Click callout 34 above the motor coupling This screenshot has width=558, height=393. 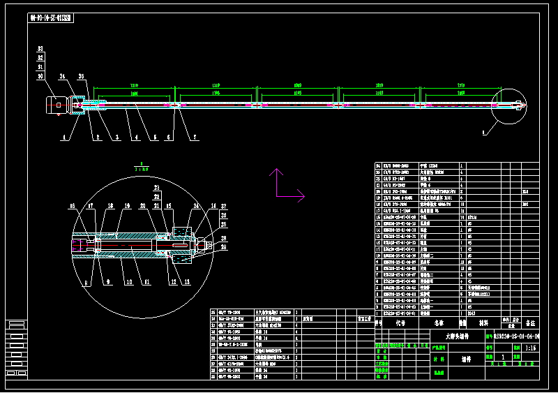(63, 76)
